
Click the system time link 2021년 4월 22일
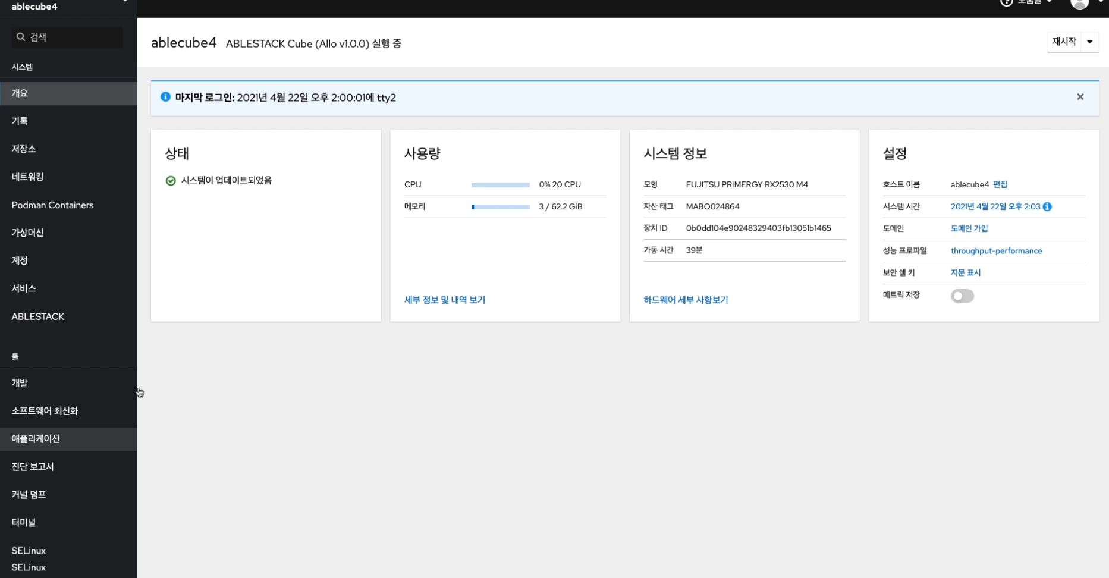995,206
